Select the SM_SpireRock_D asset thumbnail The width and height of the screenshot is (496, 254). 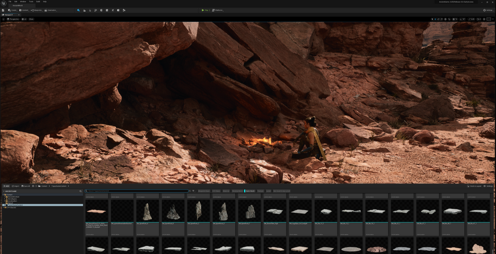point(223,211)
